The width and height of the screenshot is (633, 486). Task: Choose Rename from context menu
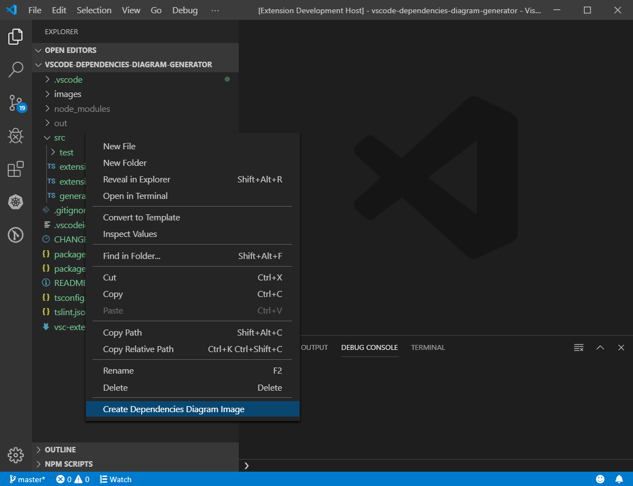click(192, 371)
